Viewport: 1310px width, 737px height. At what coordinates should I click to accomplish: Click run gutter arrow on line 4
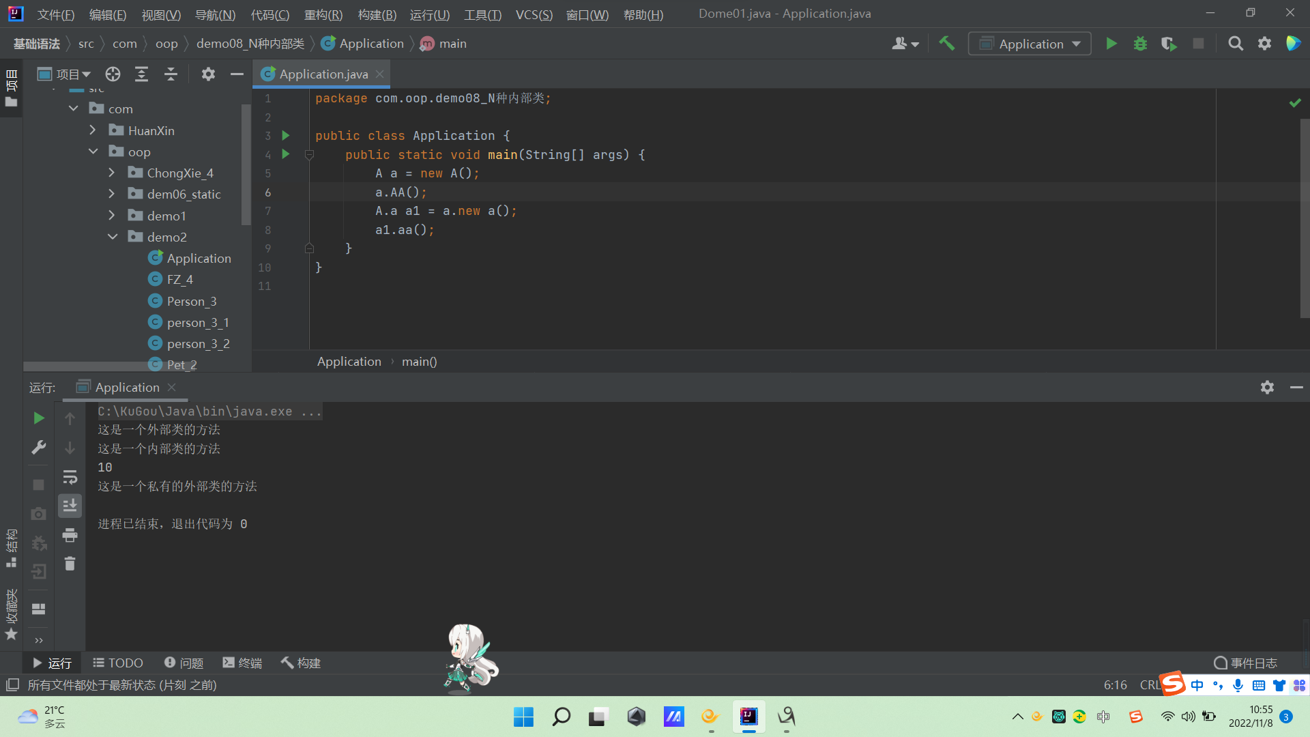(286, 155)
